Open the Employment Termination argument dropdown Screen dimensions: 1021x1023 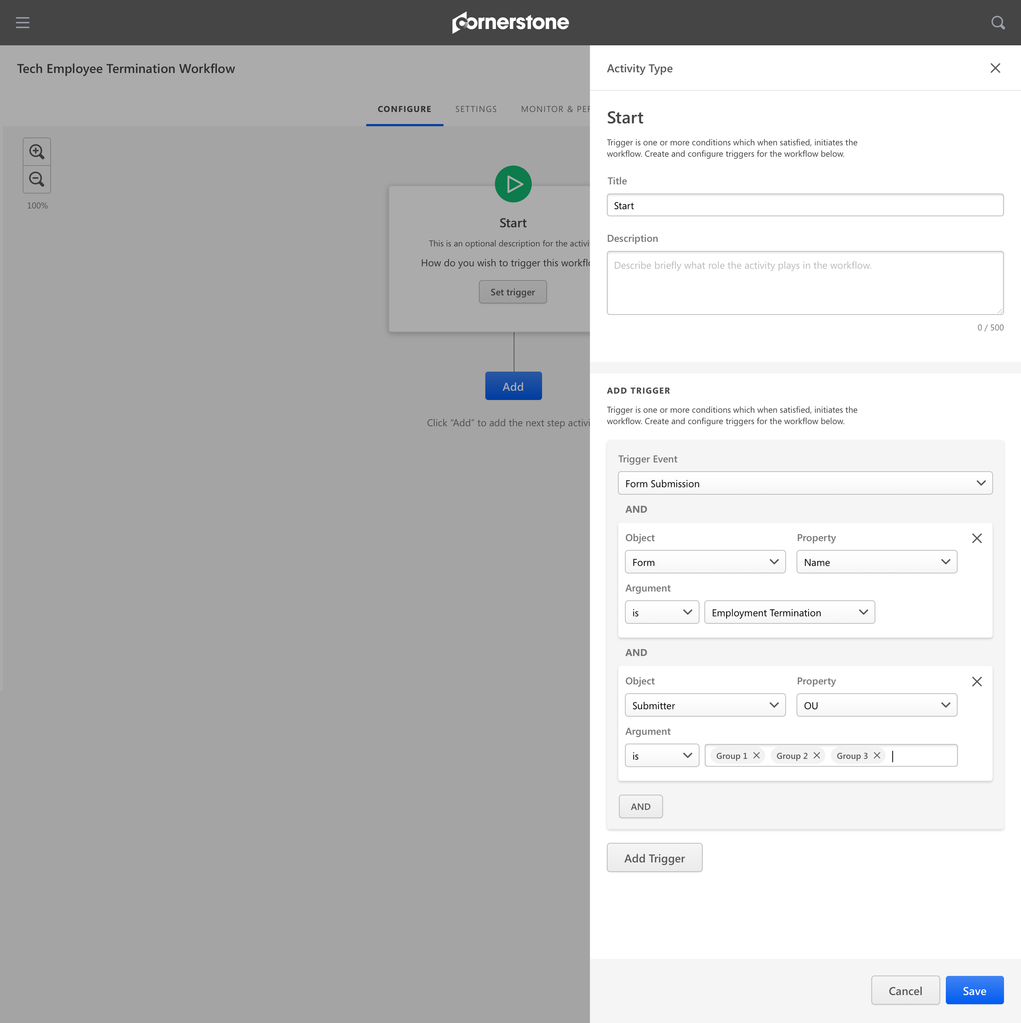coord(789,613)
